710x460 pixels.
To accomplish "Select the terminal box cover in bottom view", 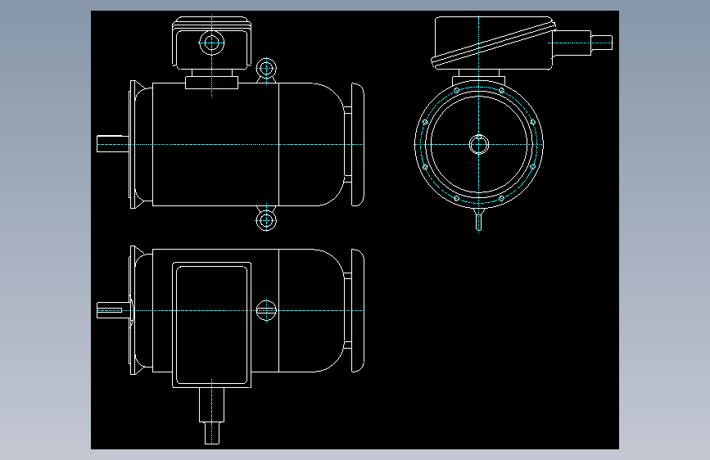I will pos(211,325).
